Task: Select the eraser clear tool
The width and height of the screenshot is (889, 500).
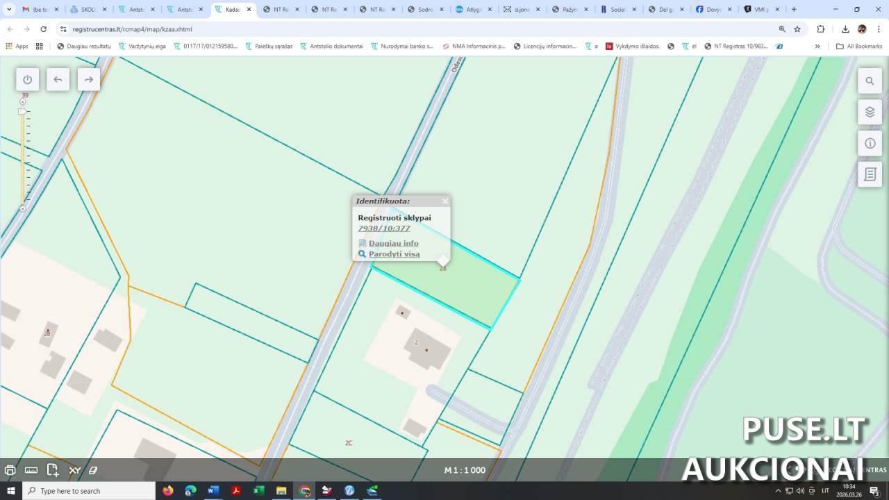Action: (x=93, y=470)
